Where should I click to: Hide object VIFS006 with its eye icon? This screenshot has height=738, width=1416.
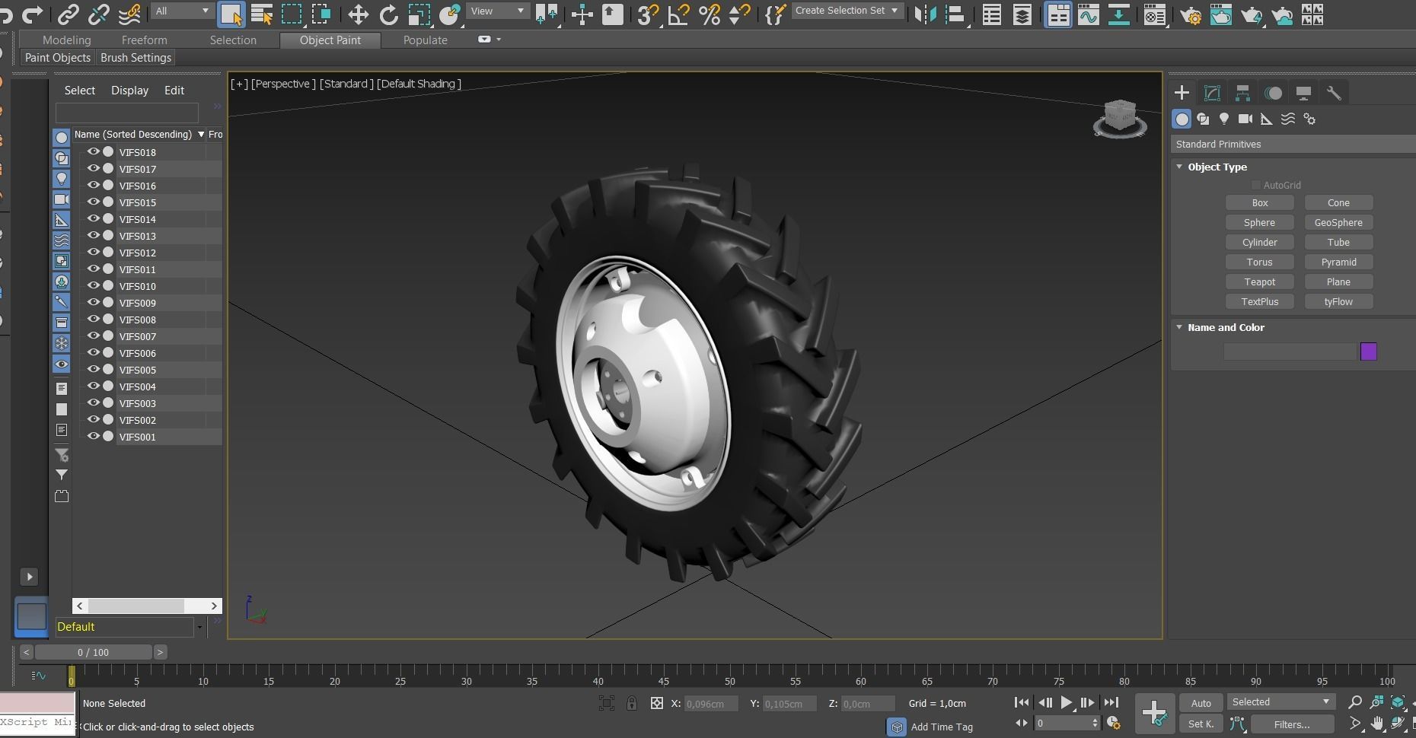(x=93, y=352)
